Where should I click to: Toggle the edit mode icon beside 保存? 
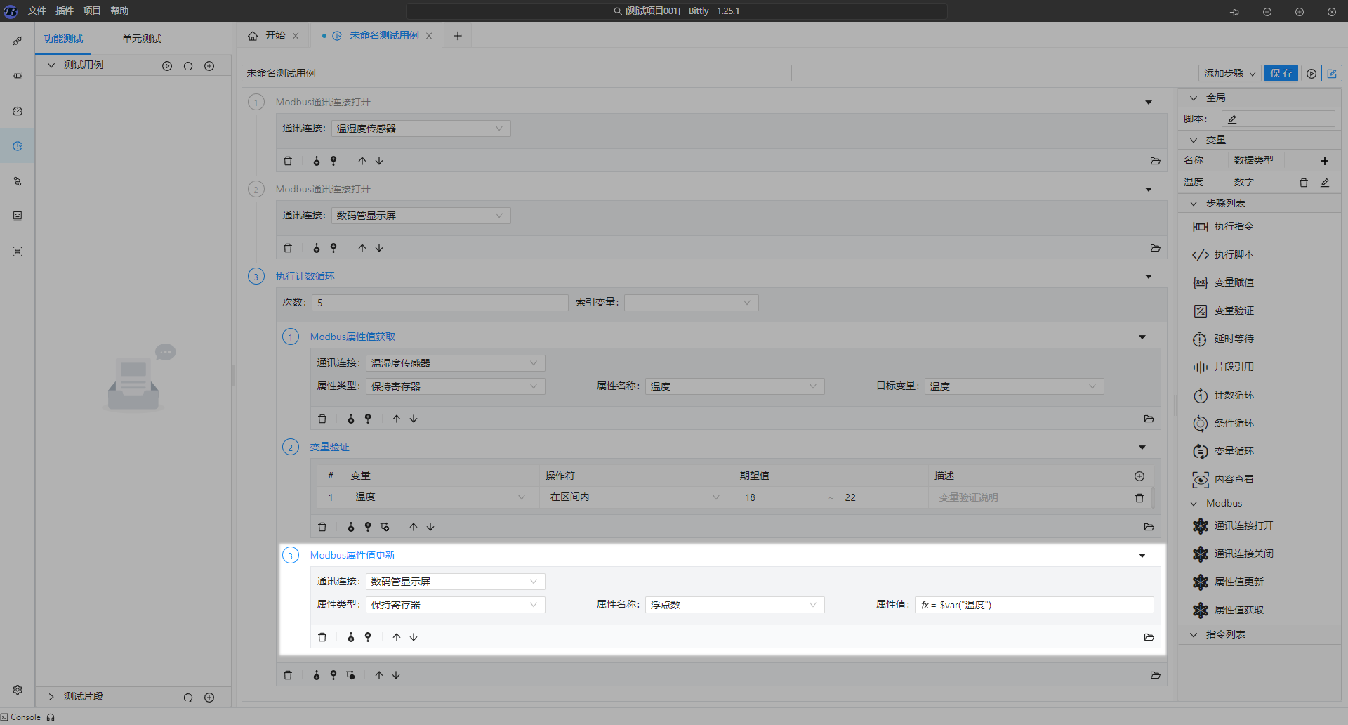(x=1331, y=73)
